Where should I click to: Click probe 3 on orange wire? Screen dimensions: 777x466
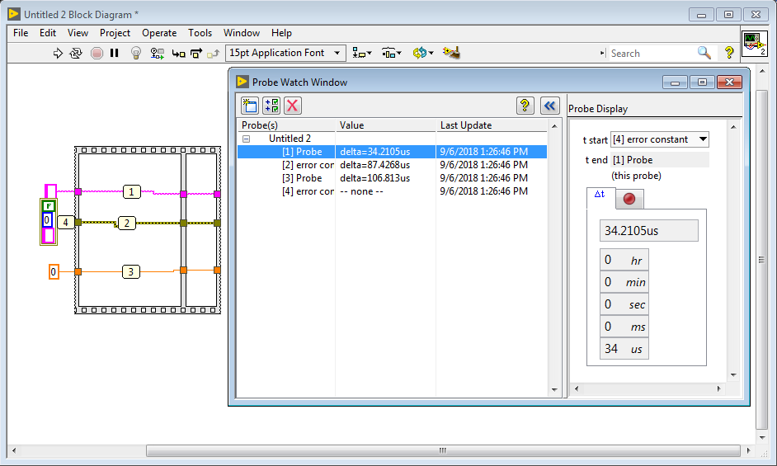coord(131,271)
